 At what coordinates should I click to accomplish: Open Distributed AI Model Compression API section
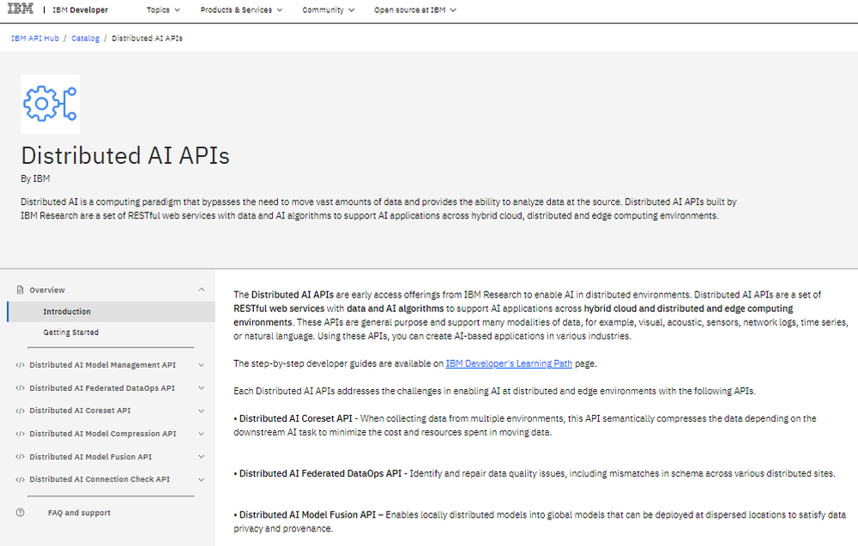103,434
